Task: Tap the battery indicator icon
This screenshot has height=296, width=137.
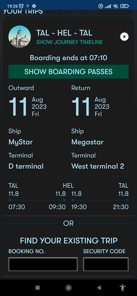Action: (x=125, y=6)
